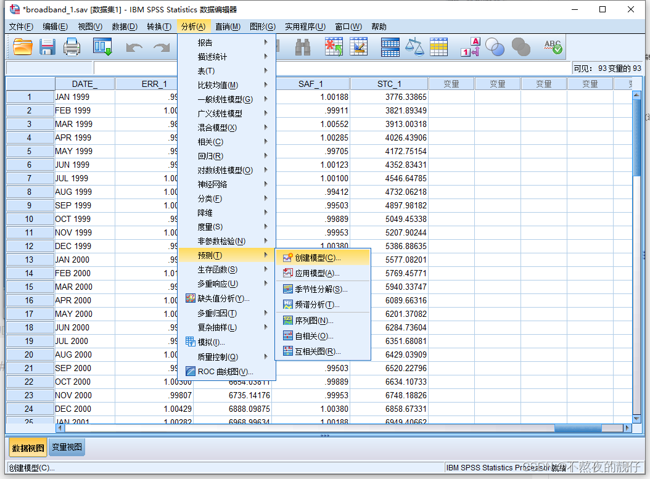Viewport: 650px width, 479px height.
Task: Click the Save floppy disk toolbar icon
Action: click(47, 46)
